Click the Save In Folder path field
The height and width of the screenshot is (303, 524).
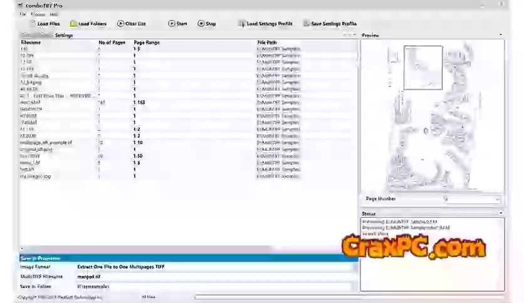pyautogui.click(x=214, y=286)
